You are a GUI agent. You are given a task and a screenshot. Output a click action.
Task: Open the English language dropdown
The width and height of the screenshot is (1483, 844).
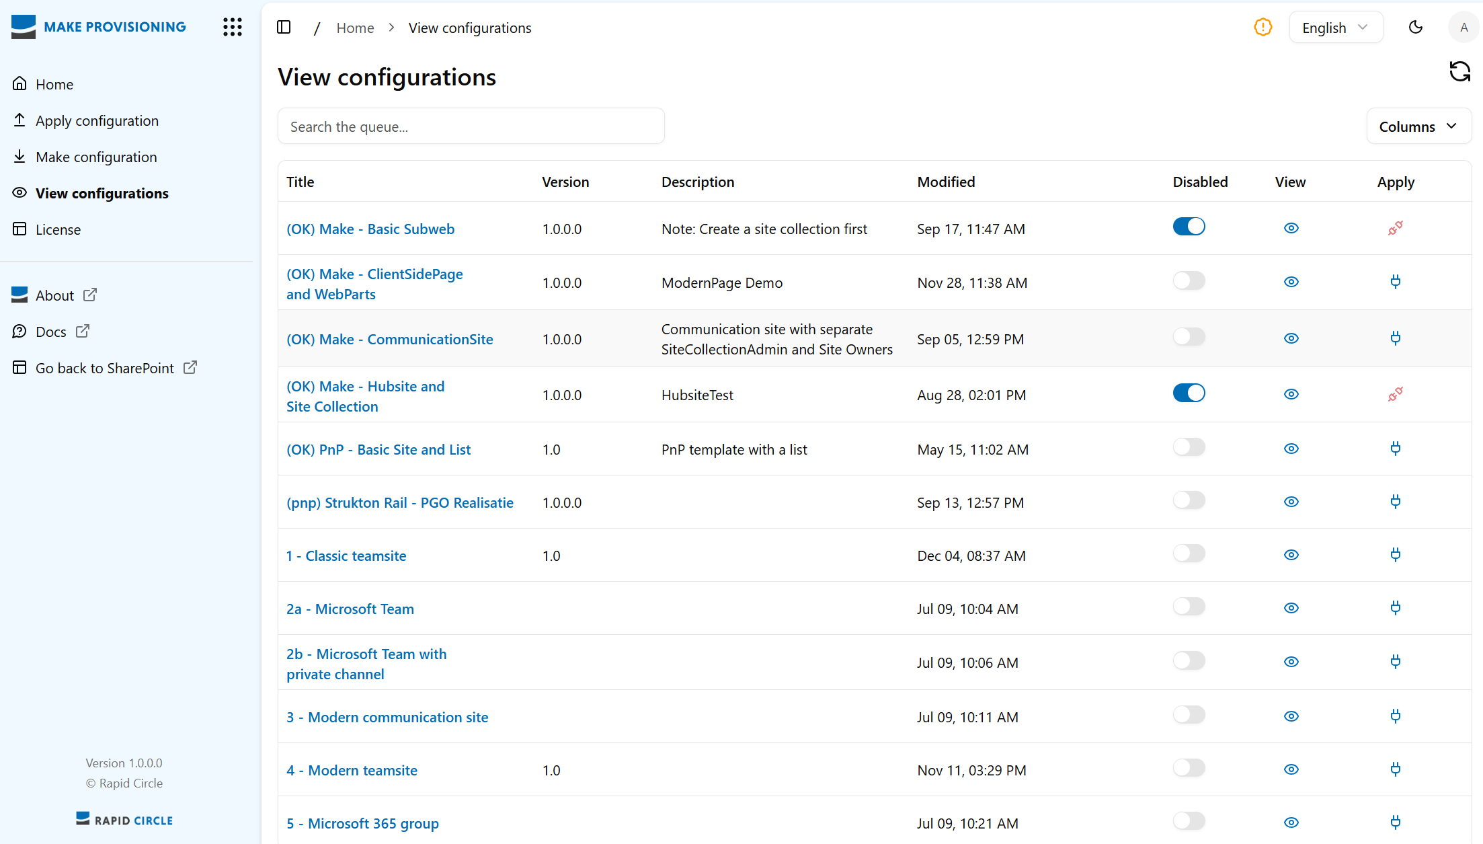click(1335, 28)
